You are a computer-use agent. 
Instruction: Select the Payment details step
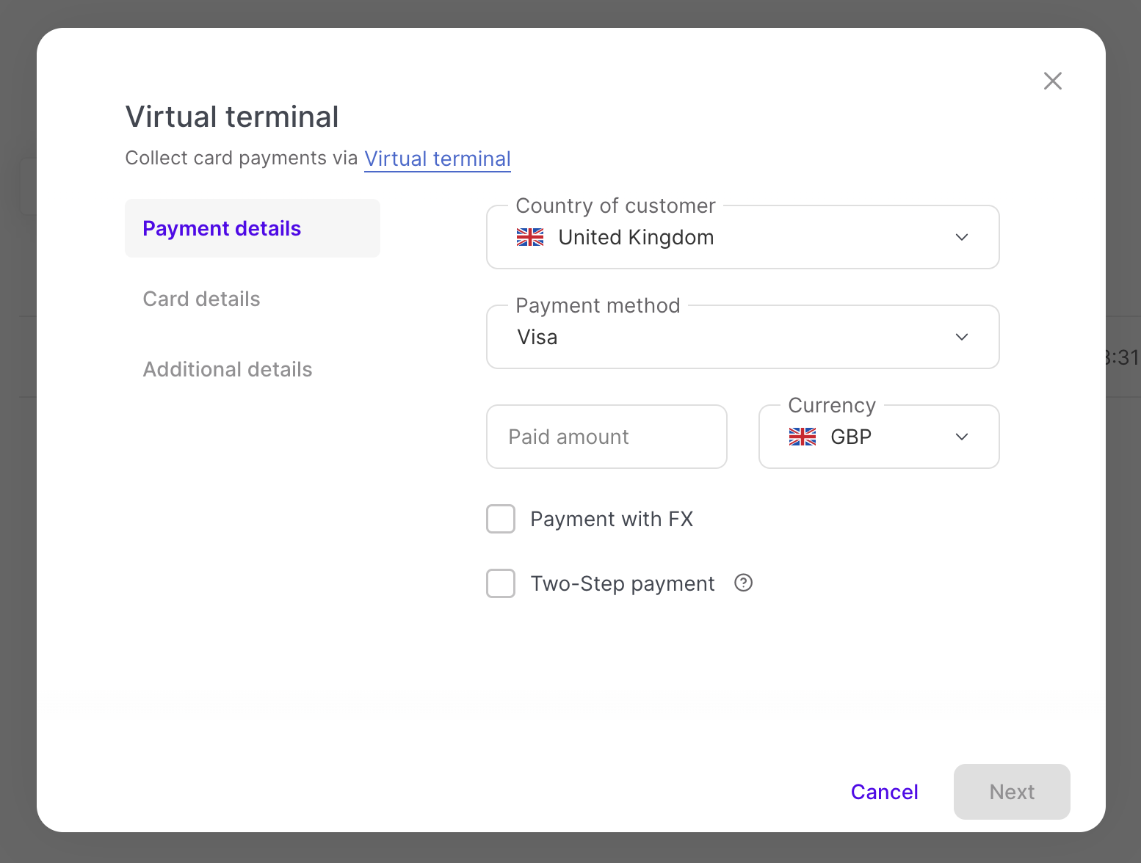coord(222,228)
